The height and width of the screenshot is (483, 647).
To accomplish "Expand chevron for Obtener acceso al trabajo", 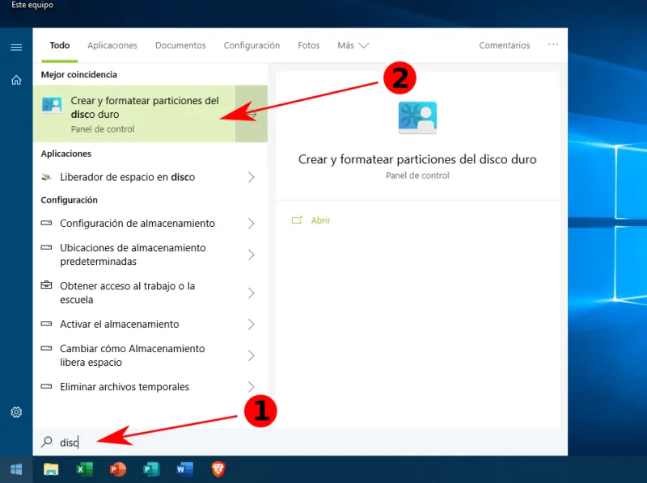I will point(251,293).
